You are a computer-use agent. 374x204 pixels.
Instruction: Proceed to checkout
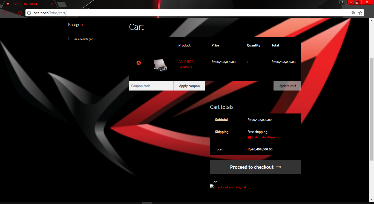pos(255,167)
